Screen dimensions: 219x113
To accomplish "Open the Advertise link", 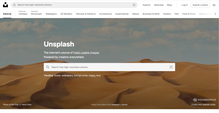I will pos(159,5).
